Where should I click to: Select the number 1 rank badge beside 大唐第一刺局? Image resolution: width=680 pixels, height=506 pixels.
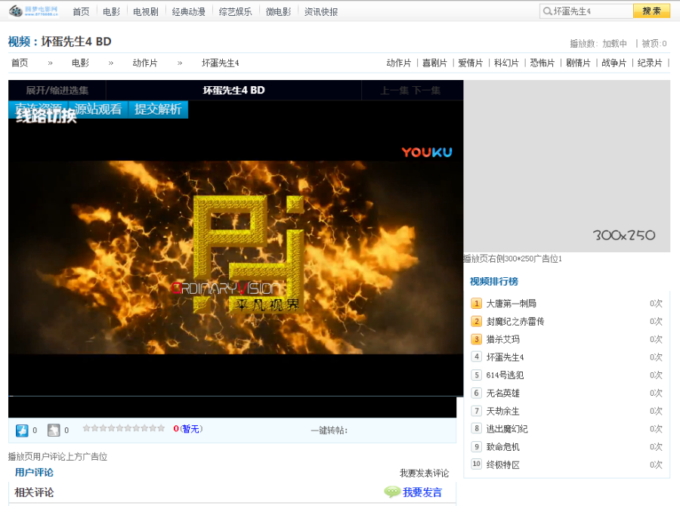click(474, 303)
